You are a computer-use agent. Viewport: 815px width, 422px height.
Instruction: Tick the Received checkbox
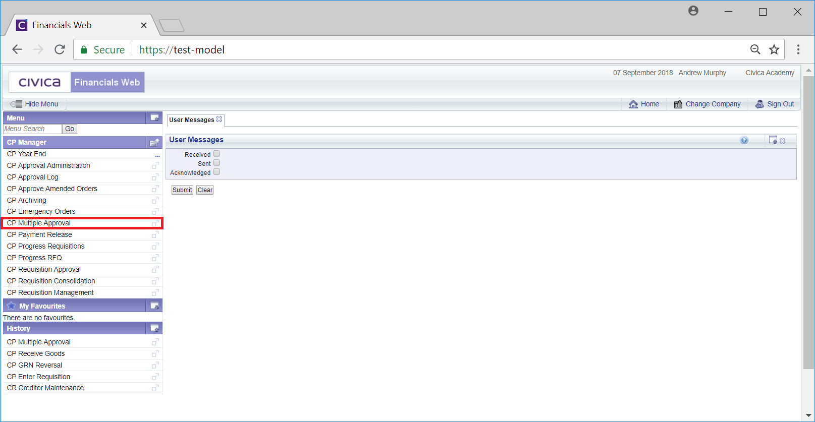[x=216, y=154]
